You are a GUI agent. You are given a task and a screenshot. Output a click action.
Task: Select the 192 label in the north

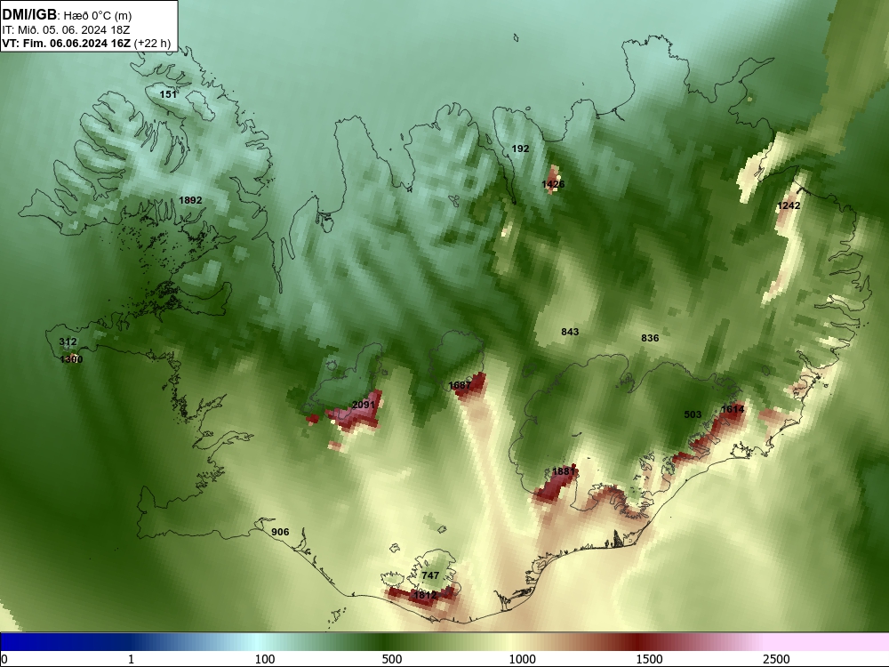tap(520, 149)
